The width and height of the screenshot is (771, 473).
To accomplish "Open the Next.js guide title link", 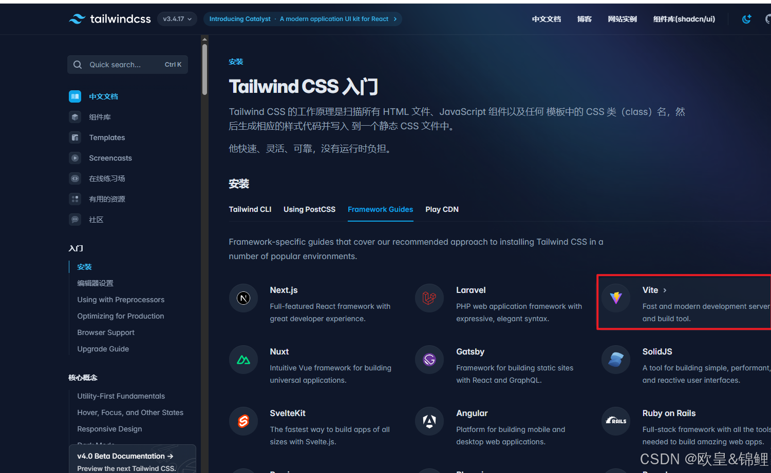I will 284,290.
